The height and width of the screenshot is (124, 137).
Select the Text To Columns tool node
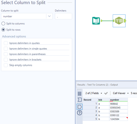click(x=119, y=21)
